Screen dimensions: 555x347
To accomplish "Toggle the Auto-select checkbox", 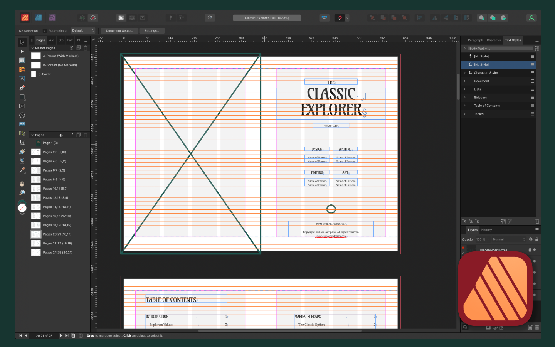I will click(x=45, y=31).
